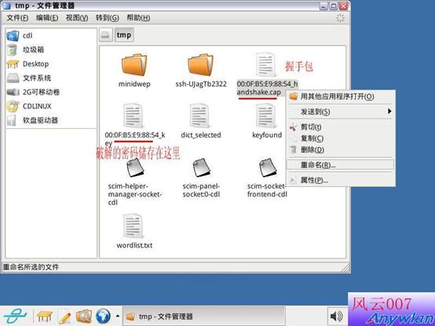Select the handshake.cap file icon
This screenshot has height=326, width=435.
266,64
